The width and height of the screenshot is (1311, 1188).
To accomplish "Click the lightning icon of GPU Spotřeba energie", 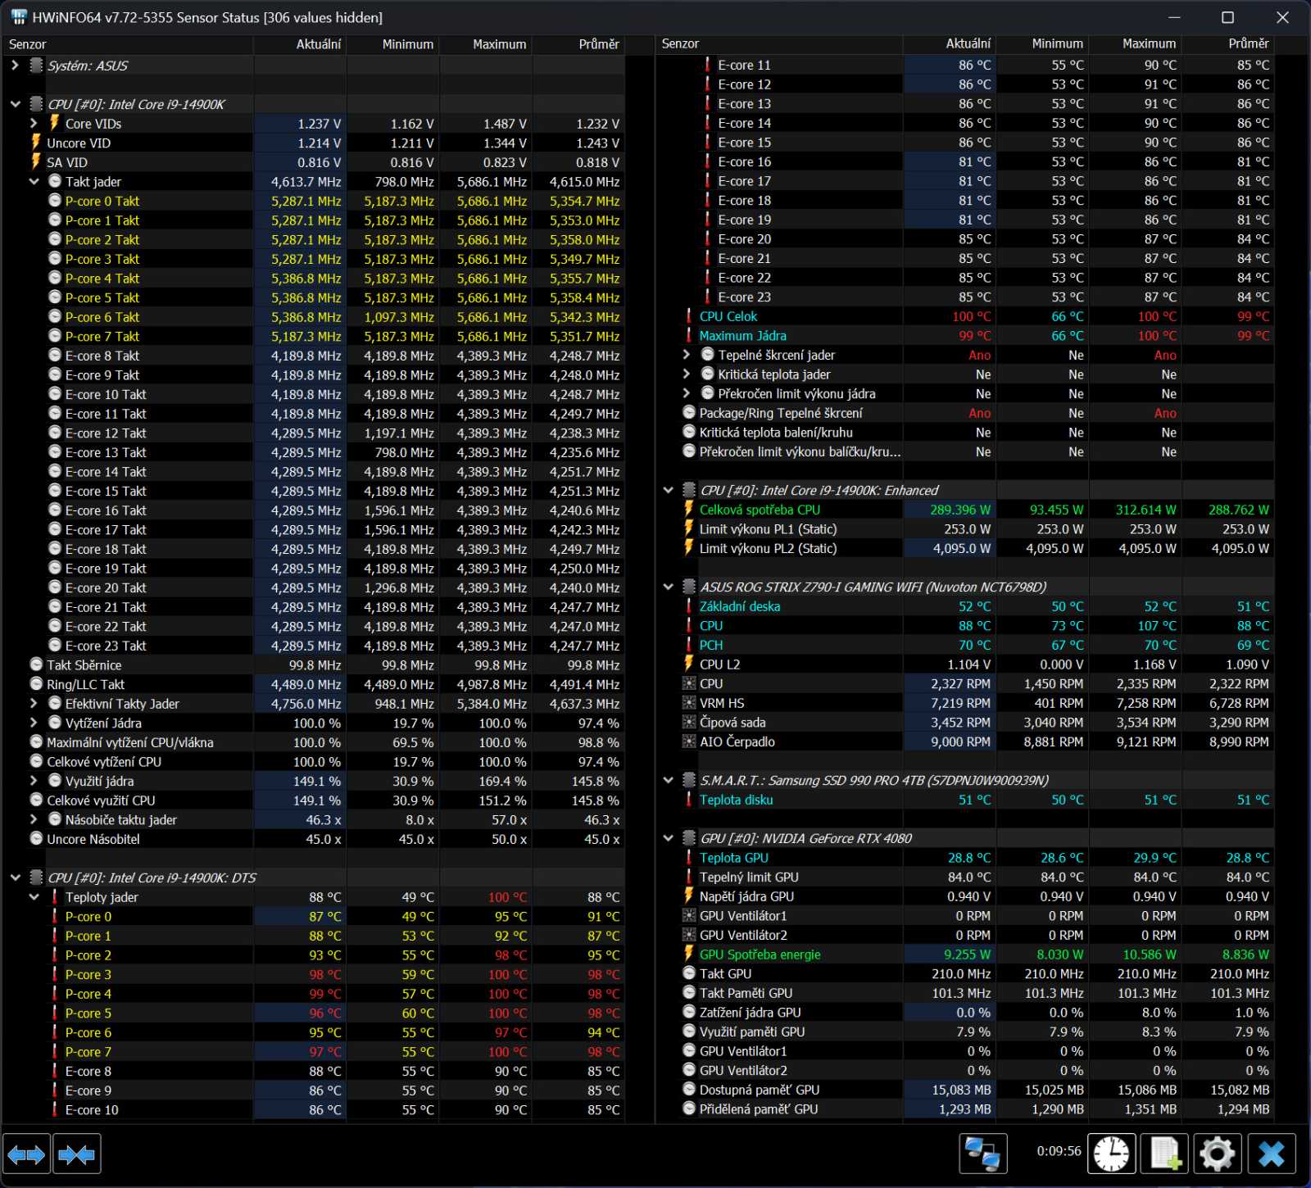I will pos(689,954).
